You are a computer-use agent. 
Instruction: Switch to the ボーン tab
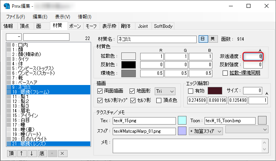[x=75, y=26]
